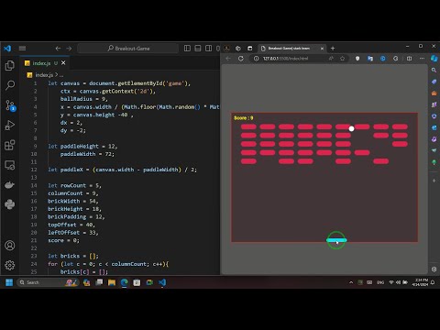
Task: Open the notifications bell in taskbar
Action: pyautogui.click(x=433, y=282)
